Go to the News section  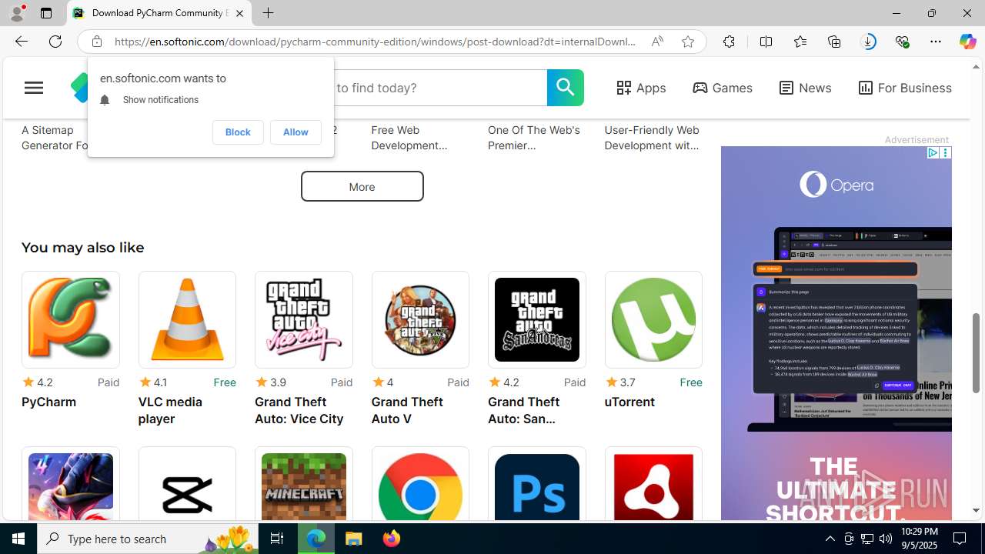(805, 88)
